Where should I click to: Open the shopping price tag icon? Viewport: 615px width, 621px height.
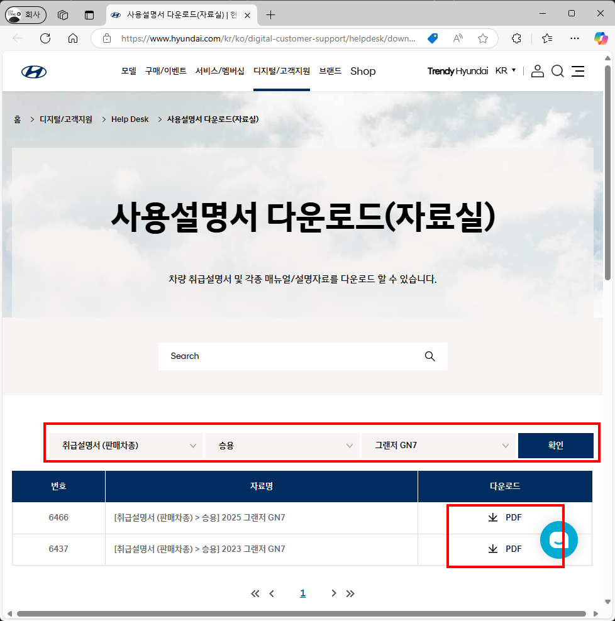pos(433,38)
